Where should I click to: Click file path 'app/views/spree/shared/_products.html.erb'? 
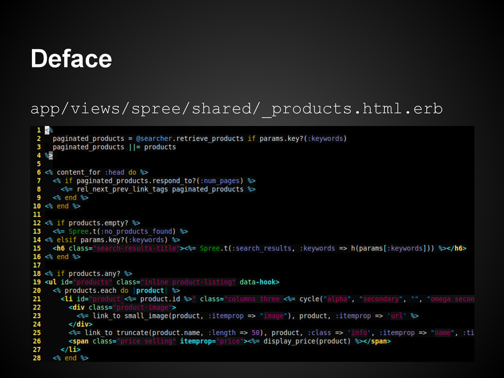(x=237, y=109)
